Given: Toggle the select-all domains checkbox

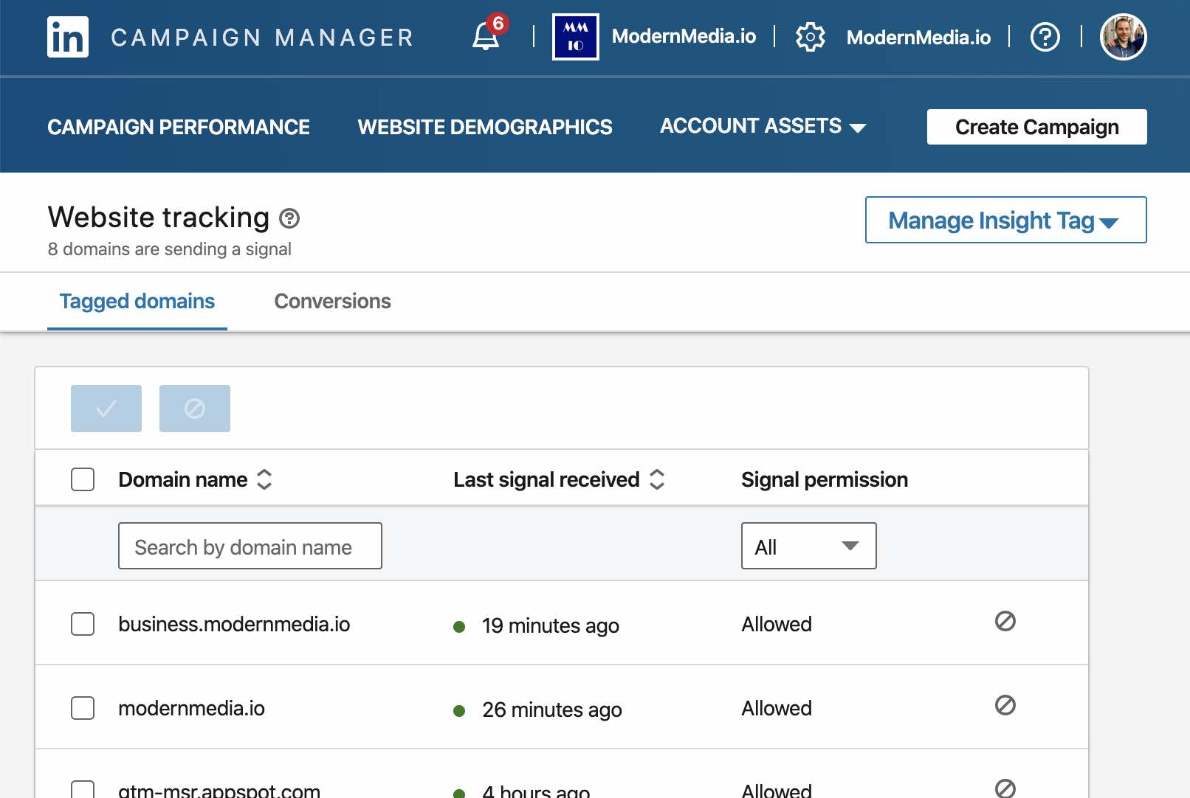Looking at the screenshot, I should pyautogui.click(x=83, y=479).
